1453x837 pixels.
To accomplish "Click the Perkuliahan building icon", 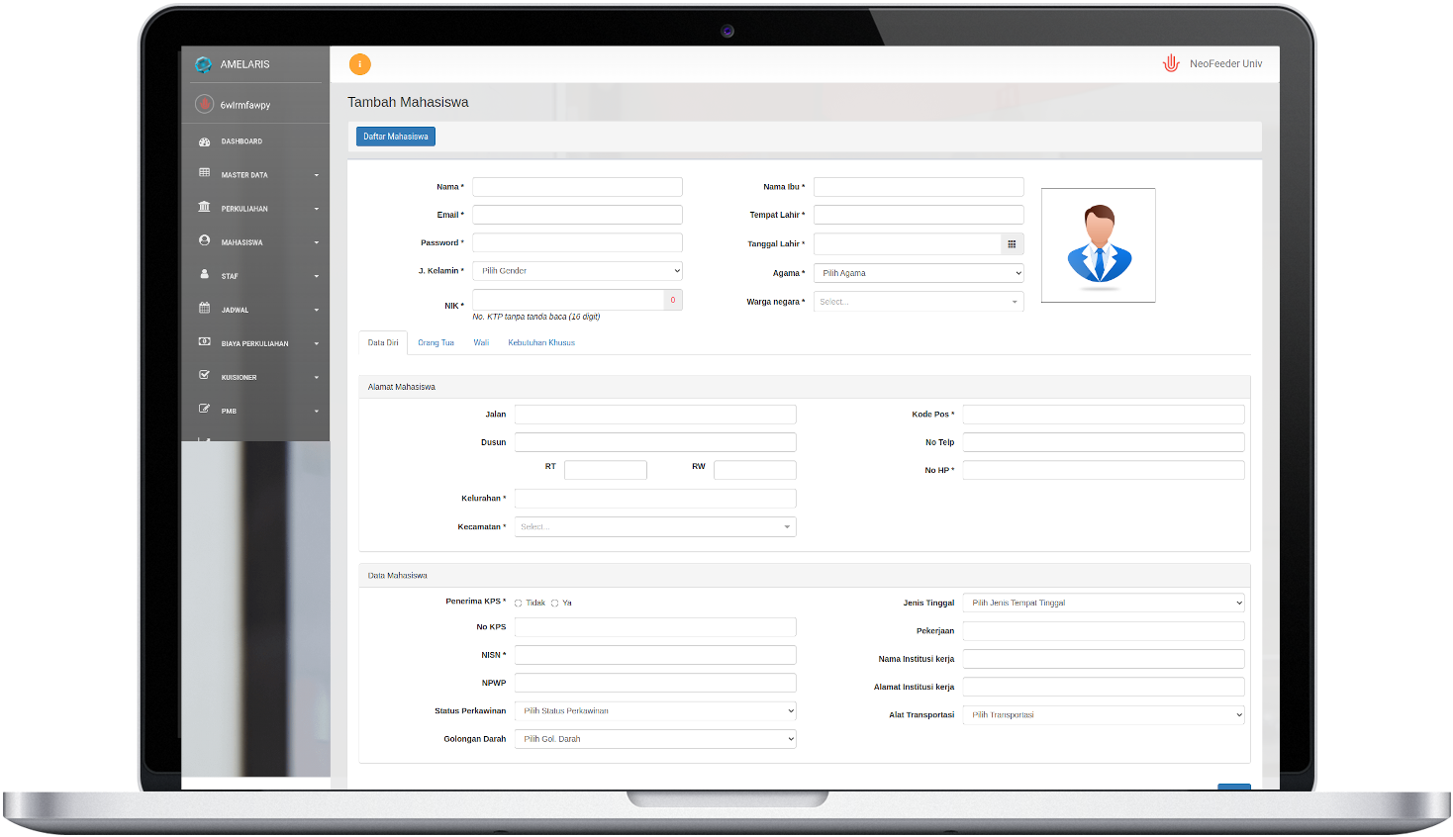I will click(205, 208).
